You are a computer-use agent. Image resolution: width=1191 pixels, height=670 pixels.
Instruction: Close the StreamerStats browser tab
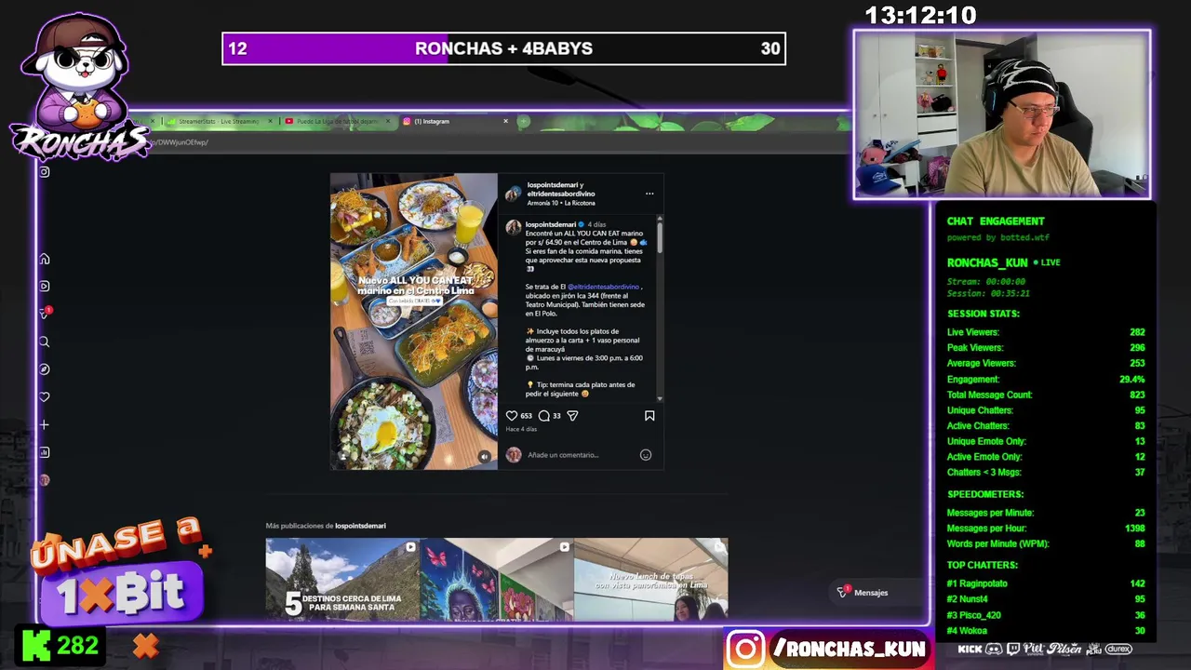pyautogui.click(x=271, y=121)
